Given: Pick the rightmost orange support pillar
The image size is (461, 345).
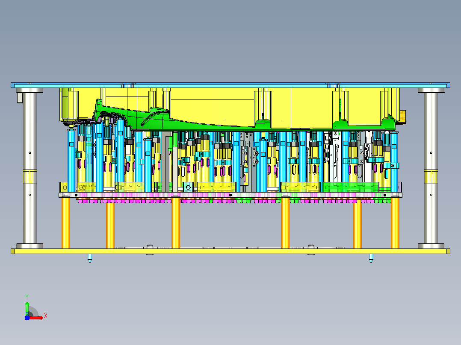Looking at the screenshot, I should coord(395,223).
